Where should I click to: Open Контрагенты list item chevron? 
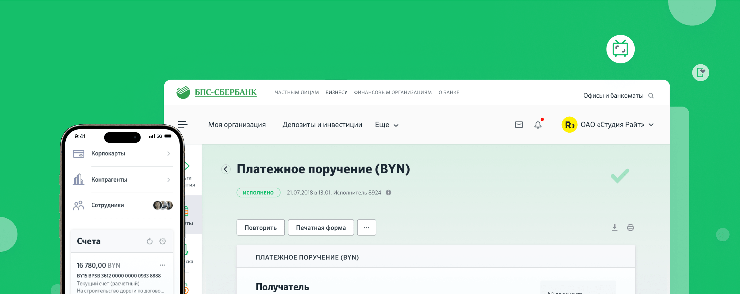(168, 180)
